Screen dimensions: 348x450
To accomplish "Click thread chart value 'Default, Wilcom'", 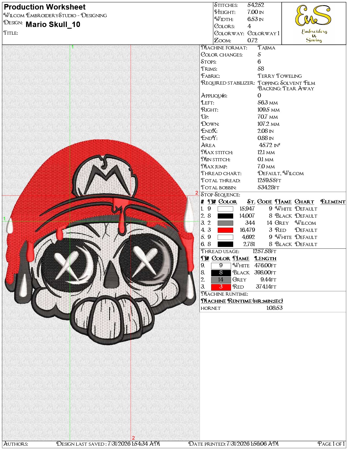I will tap(281, 173).
